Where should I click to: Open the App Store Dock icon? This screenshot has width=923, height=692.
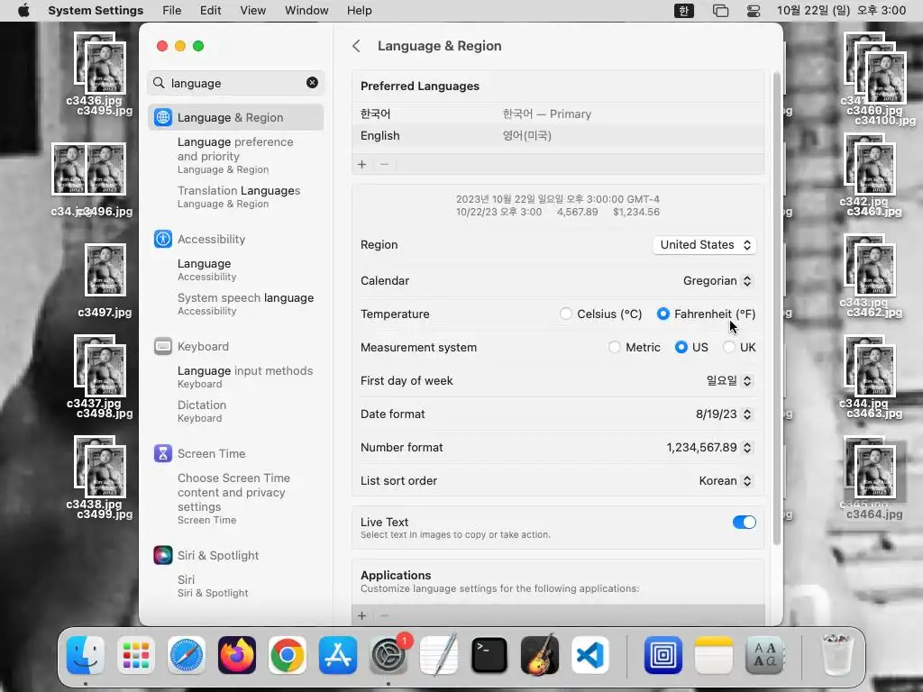[x=338, y=655]
